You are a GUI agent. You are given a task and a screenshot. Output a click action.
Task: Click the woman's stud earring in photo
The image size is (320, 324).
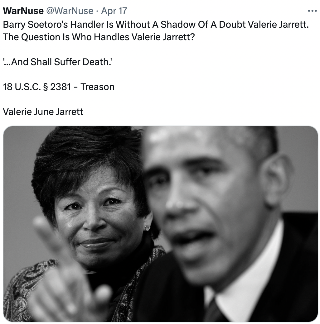pos(147,228)
